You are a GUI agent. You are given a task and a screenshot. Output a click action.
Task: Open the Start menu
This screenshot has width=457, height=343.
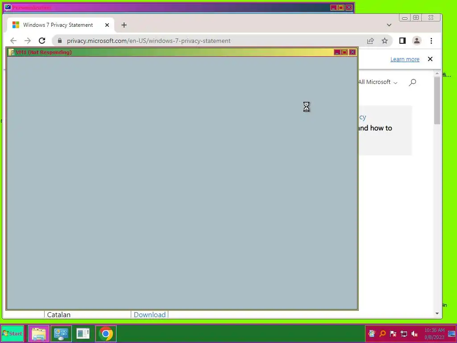point(12,333)
